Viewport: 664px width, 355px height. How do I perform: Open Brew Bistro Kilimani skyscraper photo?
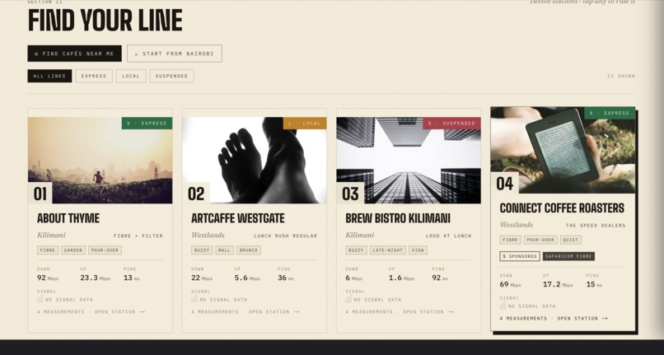tap(409, 160)
